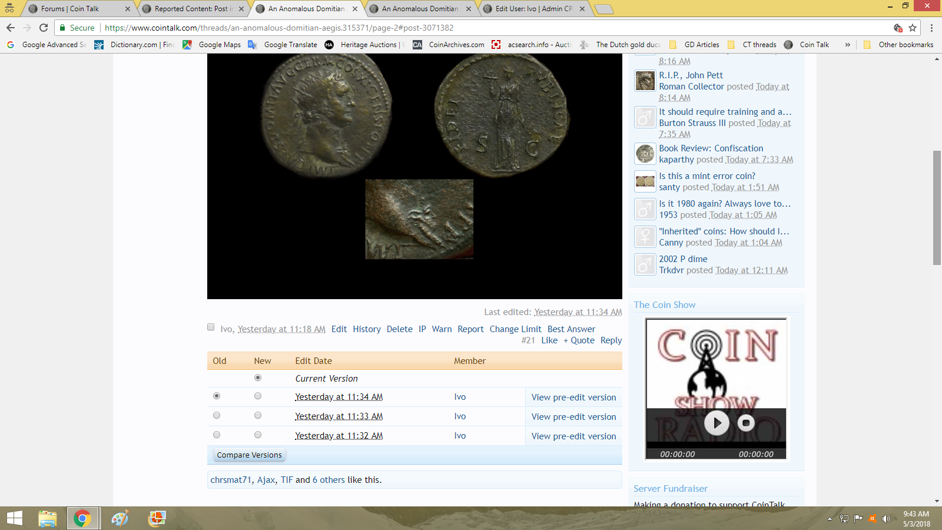The image size is (942, 530).
Task: Bookmark this page with the star icon
Action: coord(913,28)
